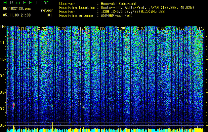Screen dimensions: 208x132
Task: Click the 'Receiving antenna' field label
Action: (76, 16)
